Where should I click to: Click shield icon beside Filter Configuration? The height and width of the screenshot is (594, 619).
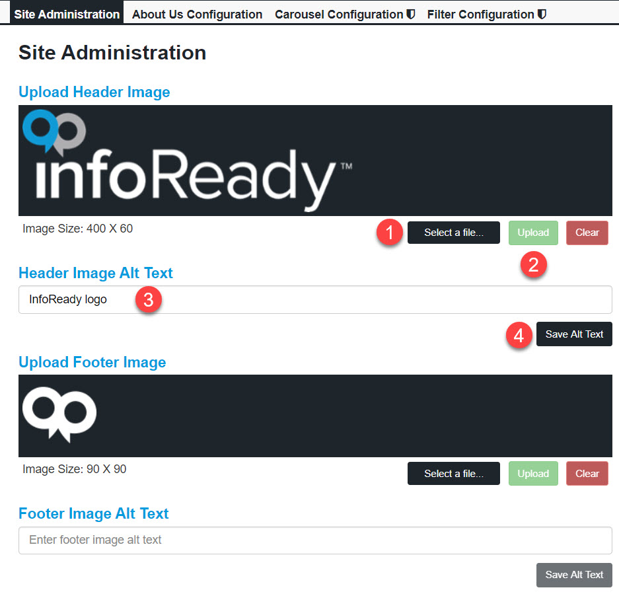click(542, 15)
